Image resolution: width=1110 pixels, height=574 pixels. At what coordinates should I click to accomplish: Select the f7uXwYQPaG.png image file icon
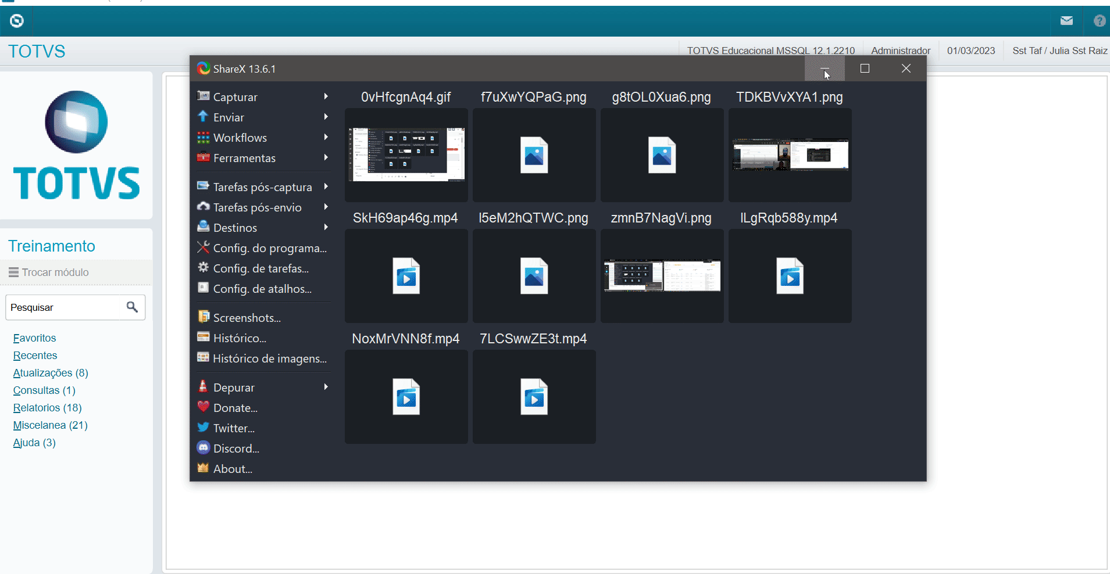coord(534,155)
